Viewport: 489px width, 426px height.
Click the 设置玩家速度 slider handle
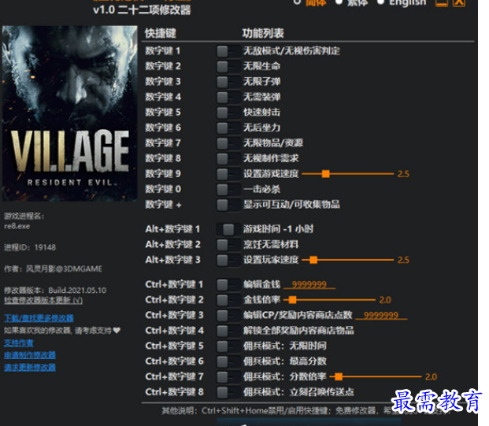(313, 260)
